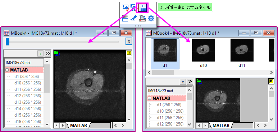The width and height of the screenshot is (278, 132).
Task: Collapse the MATLAB tree node in left window
Action: point(8,70)
